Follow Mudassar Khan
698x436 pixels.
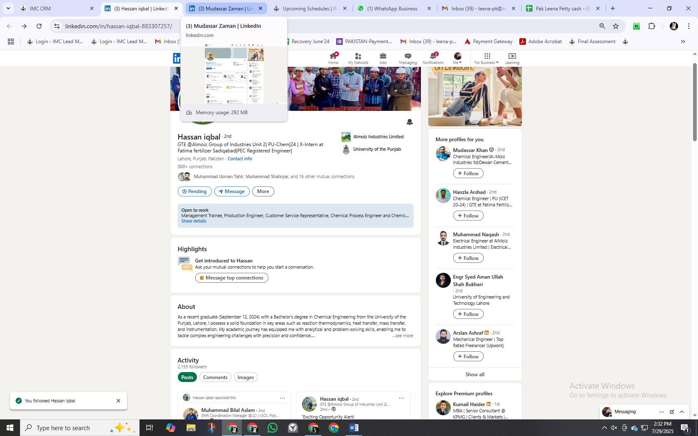pos(468,173)
